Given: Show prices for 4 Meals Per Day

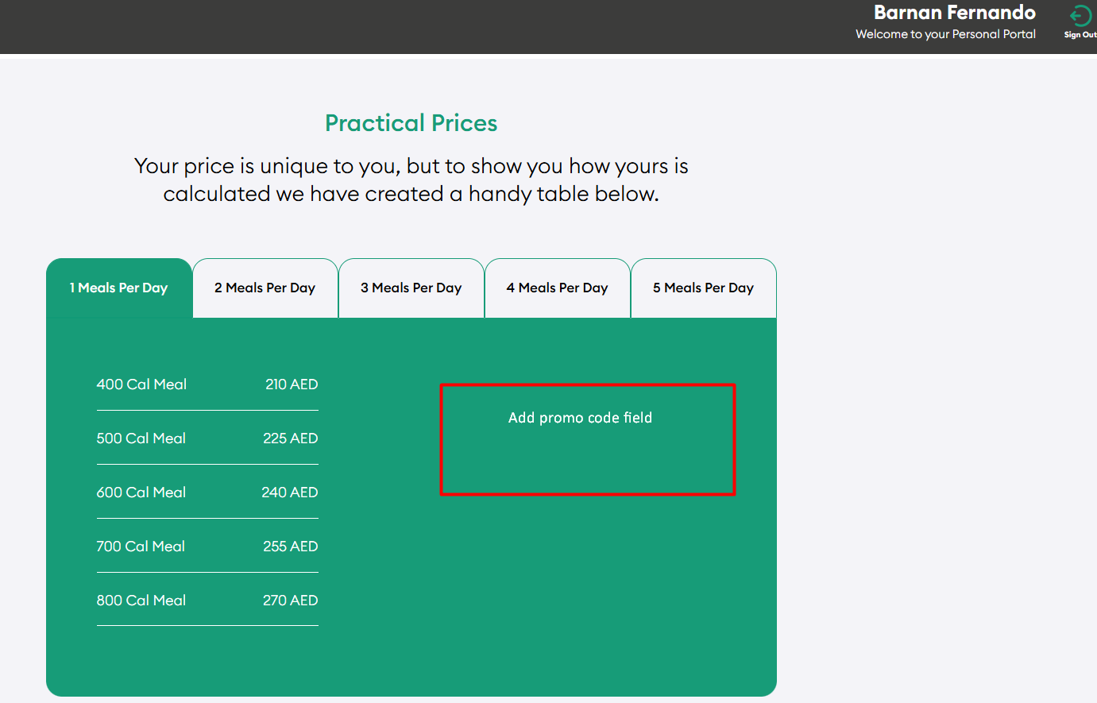Looking at the screenshot, I should click(x=558, y=288).
